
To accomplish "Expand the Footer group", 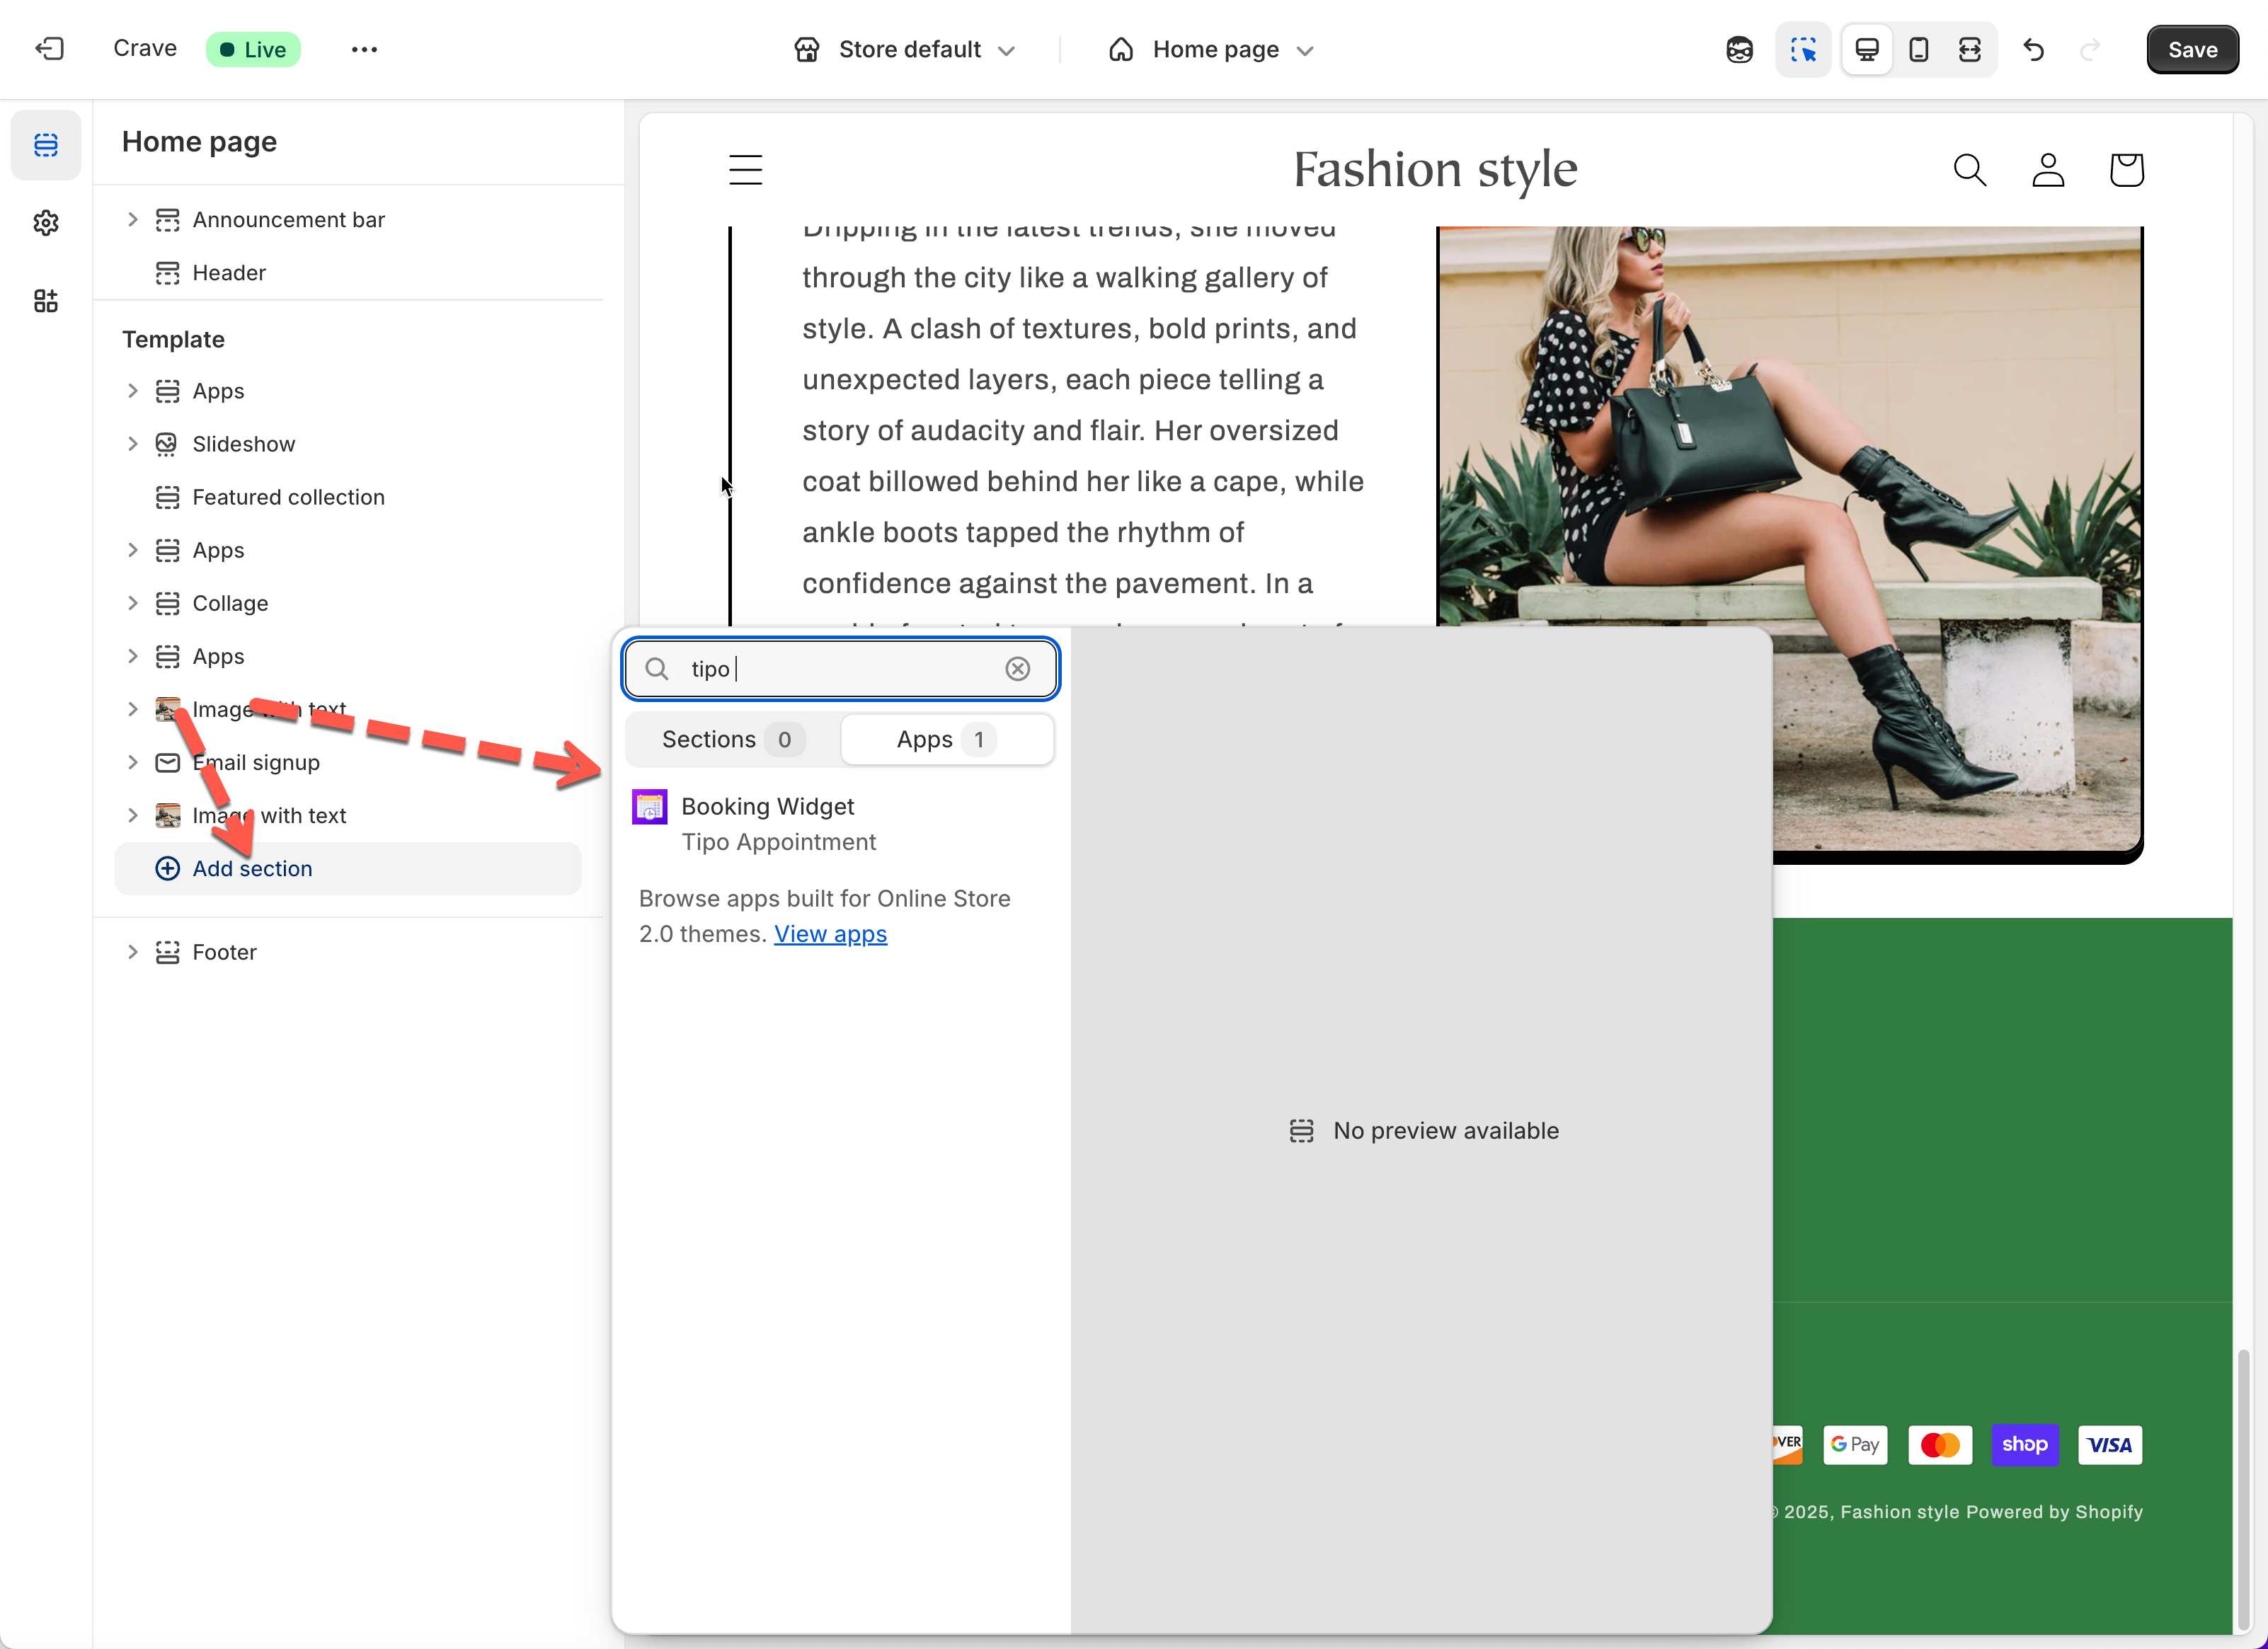I will click(x=132, y=952).
